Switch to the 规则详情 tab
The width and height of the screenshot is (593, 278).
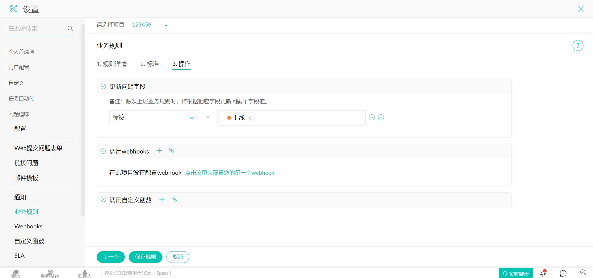click(111, 64)
